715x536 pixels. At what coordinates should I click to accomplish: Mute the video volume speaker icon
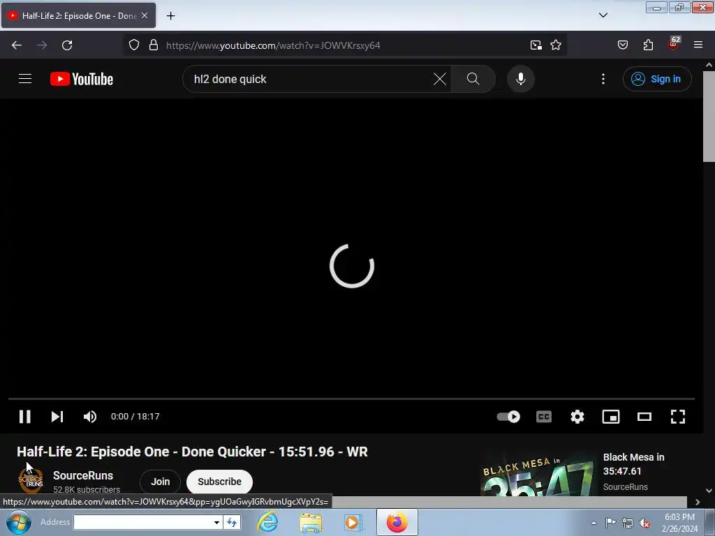pos(90,417)
